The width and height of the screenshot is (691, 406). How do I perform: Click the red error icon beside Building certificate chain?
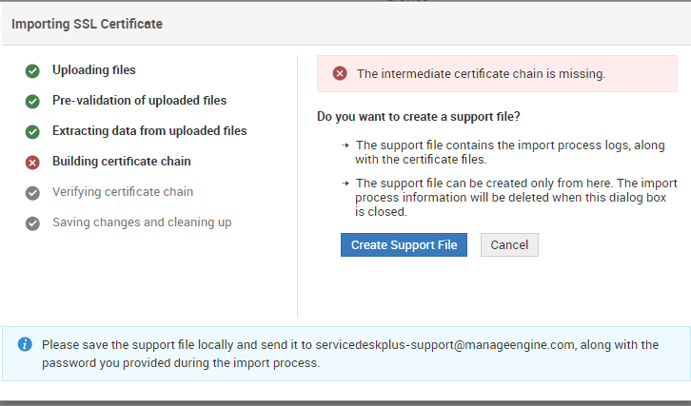click(x=32, y=162)
